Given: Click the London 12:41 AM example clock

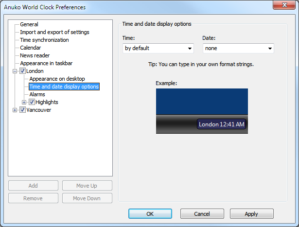Looking at the screenshot, I should click(x=222, y=124).
